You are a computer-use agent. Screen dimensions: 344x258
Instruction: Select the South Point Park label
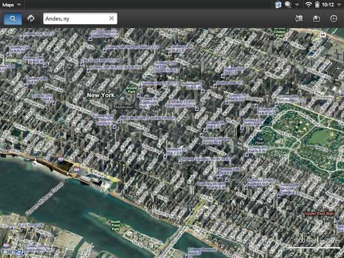(116, 226)
